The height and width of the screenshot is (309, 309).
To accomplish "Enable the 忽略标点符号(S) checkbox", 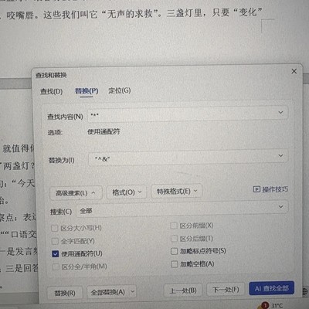I will [174, 251].
